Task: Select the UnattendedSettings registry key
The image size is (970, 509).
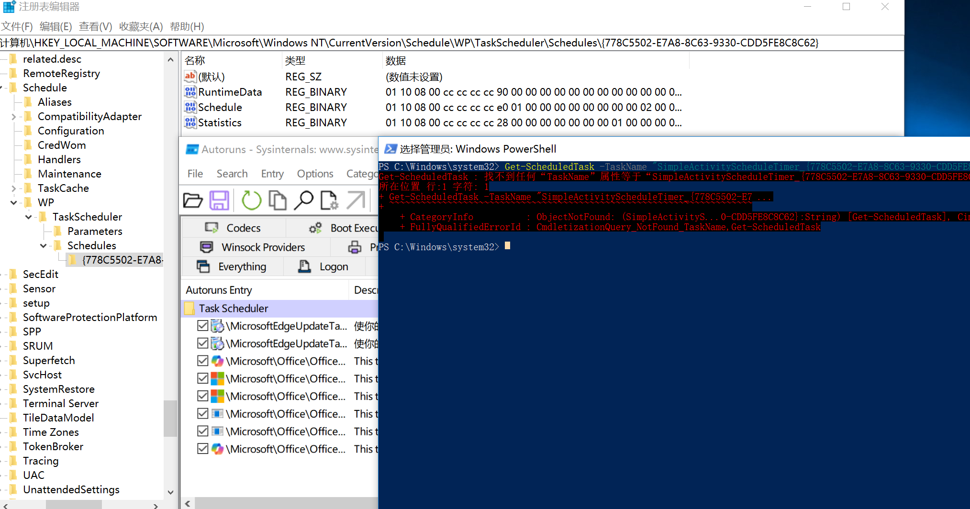Action: pyautogui.click(x=71, y=490)
